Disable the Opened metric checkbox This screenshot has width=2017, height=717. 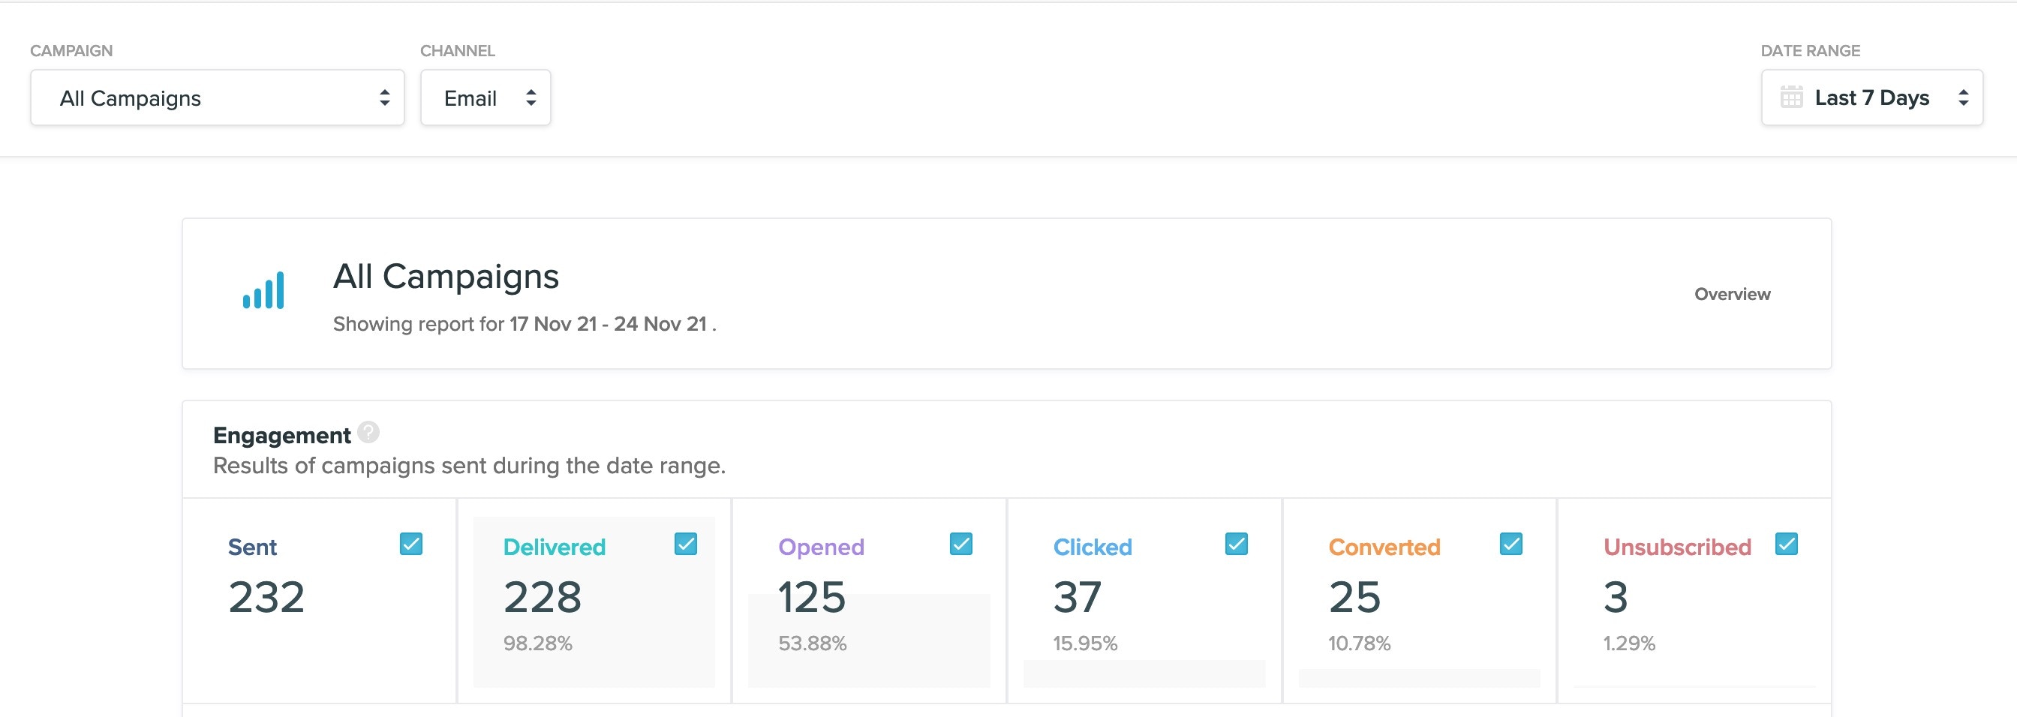[x=960, y=543]
